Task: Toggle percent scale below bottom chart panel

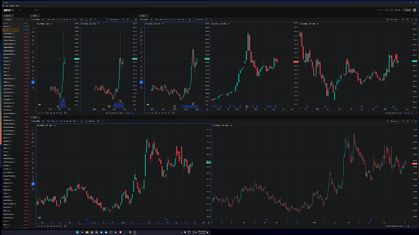Action: tap(405, 226)
